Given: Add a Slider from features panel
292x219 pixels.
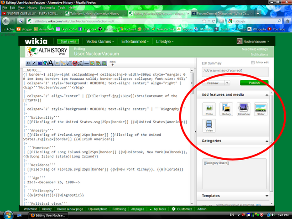Looking at the screenshot, I should click(261, 109).
